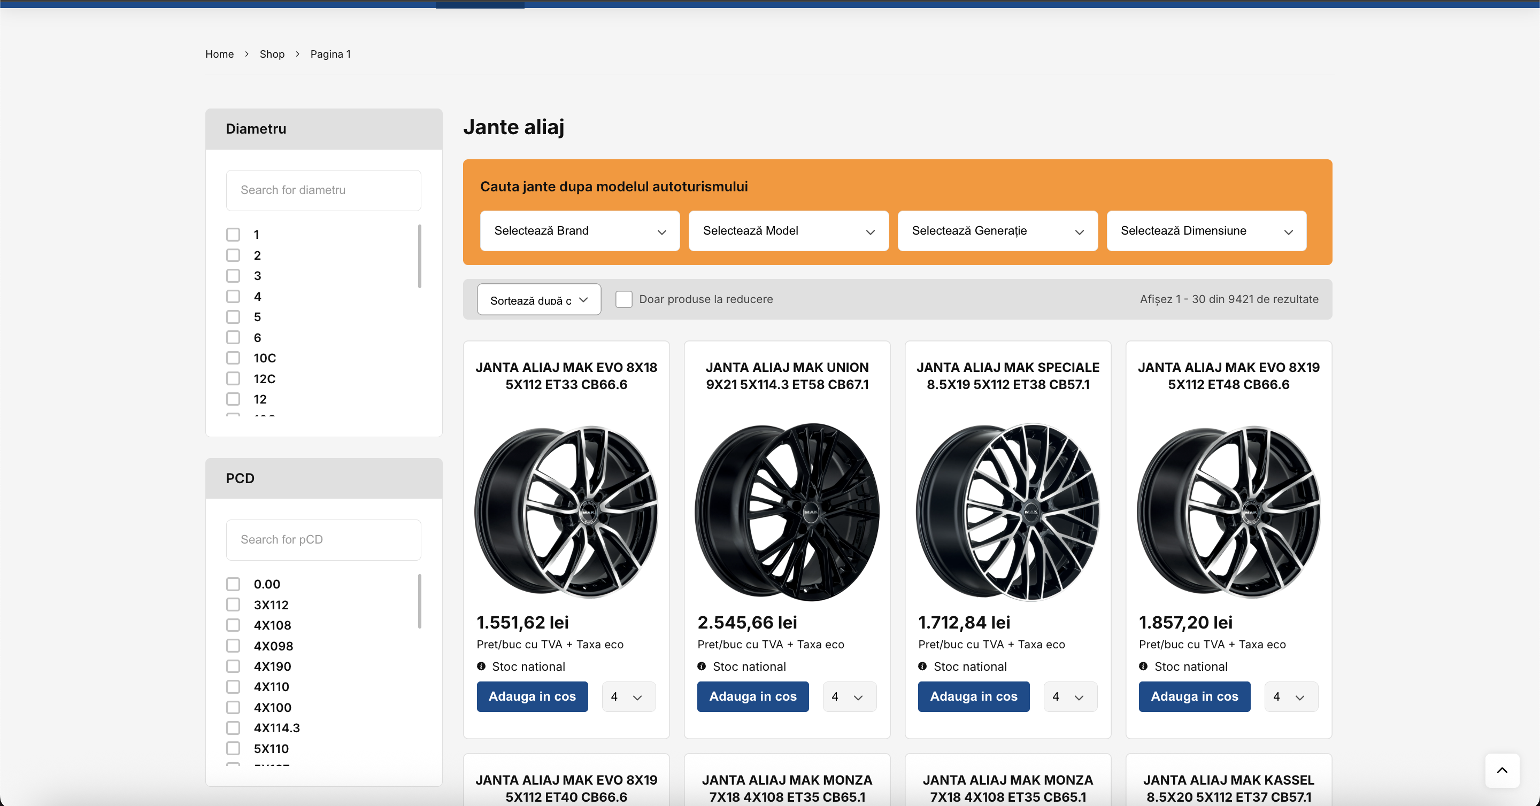Click the info icon on the MAK SPECIALE card
Screen dimensions: 1540x806
923,666
